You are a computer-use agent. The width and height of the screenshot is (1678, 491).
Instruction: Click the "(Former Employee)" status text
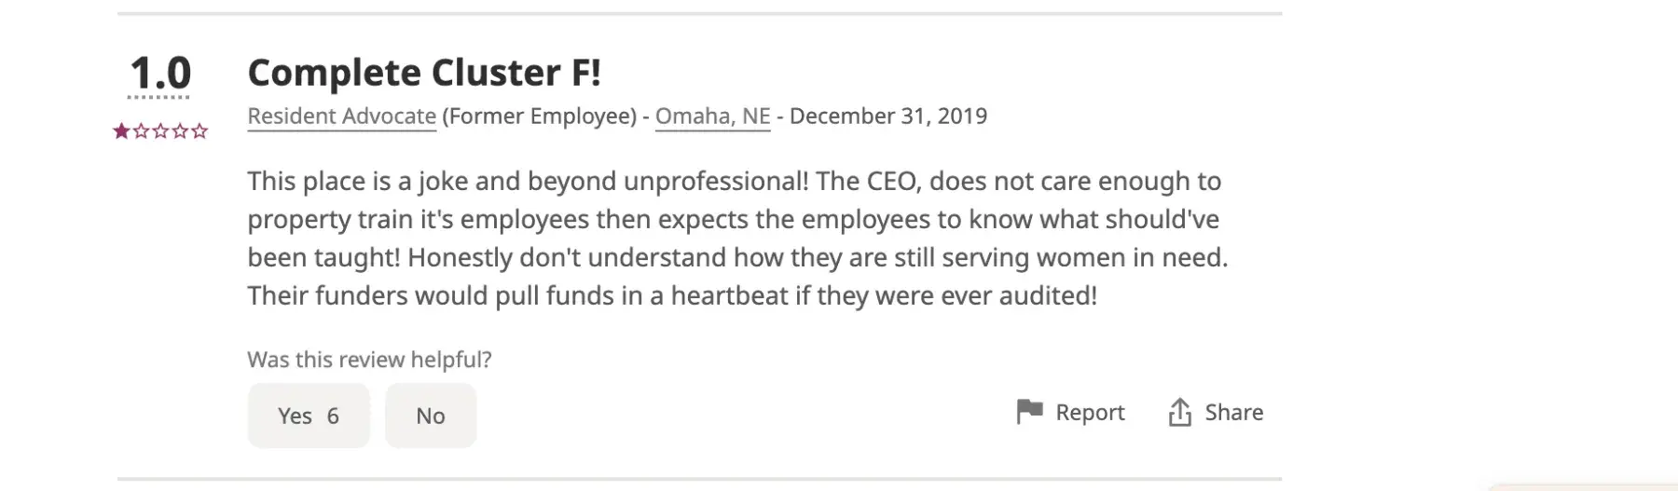pyautogui.click(x=539, y=116)
